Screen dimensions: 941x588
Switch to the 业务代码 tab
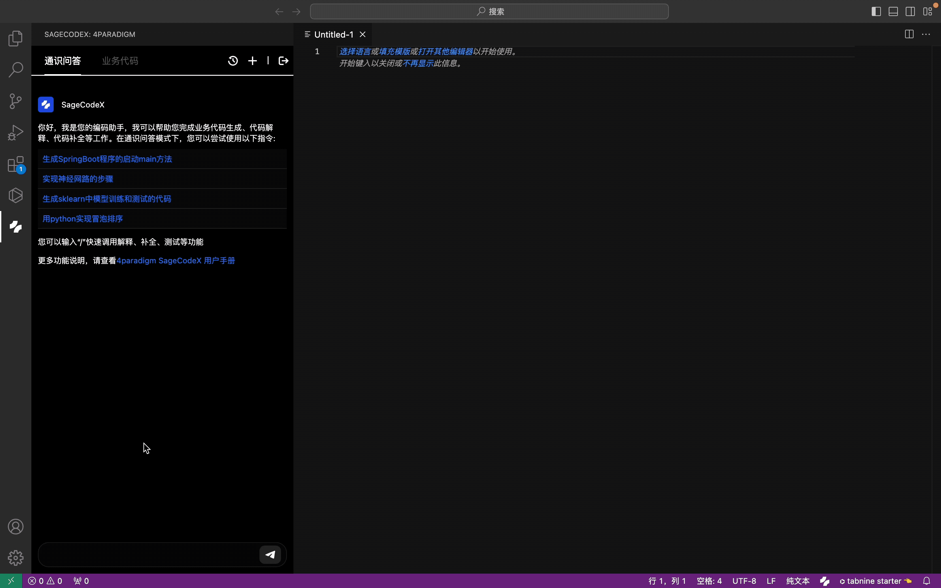point(120,61)
